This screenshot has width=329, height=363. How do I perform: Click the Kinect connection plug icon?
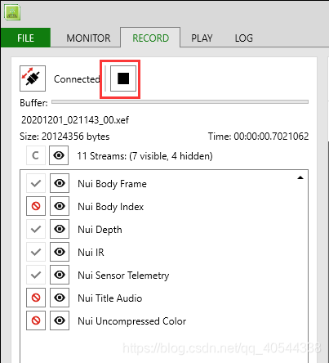coord(33,78)
